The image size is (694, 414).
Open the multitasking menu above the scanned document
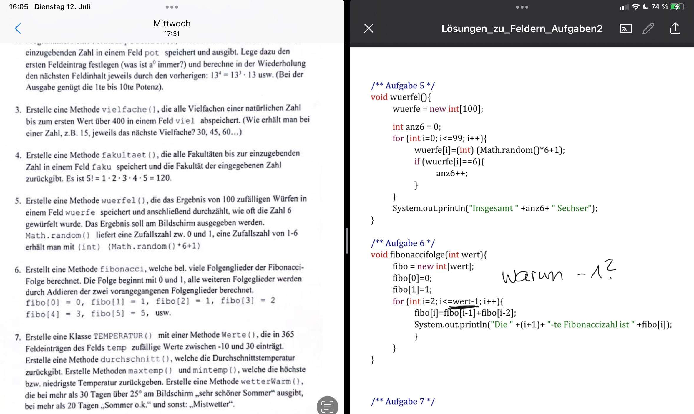(x=172, y=7)
